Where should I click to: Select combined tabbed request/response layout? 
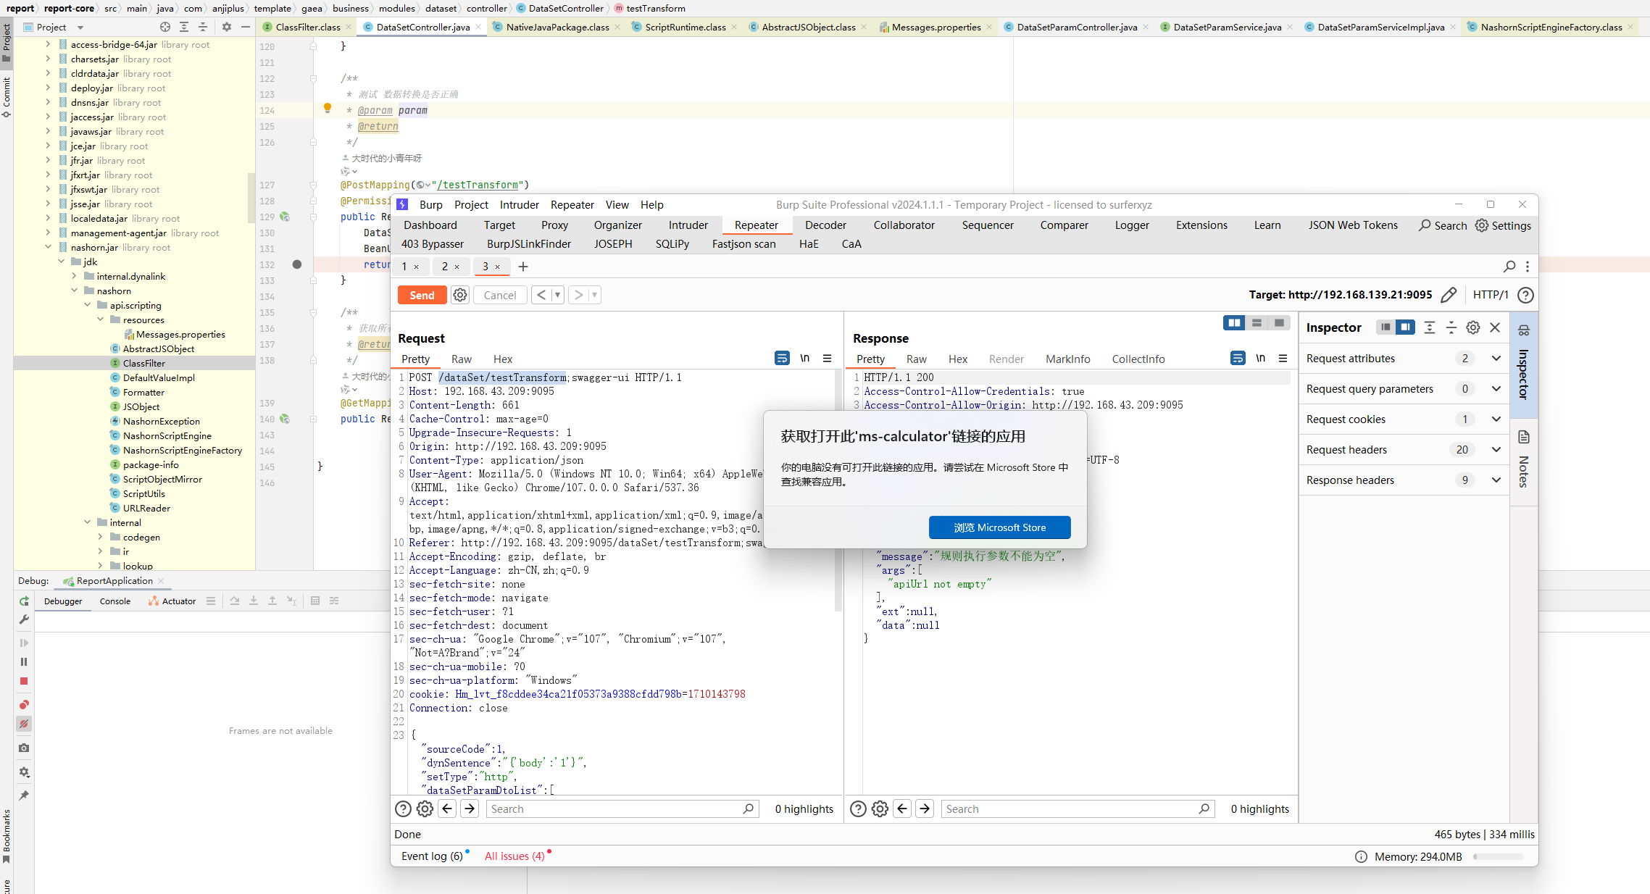point(1279,323)
